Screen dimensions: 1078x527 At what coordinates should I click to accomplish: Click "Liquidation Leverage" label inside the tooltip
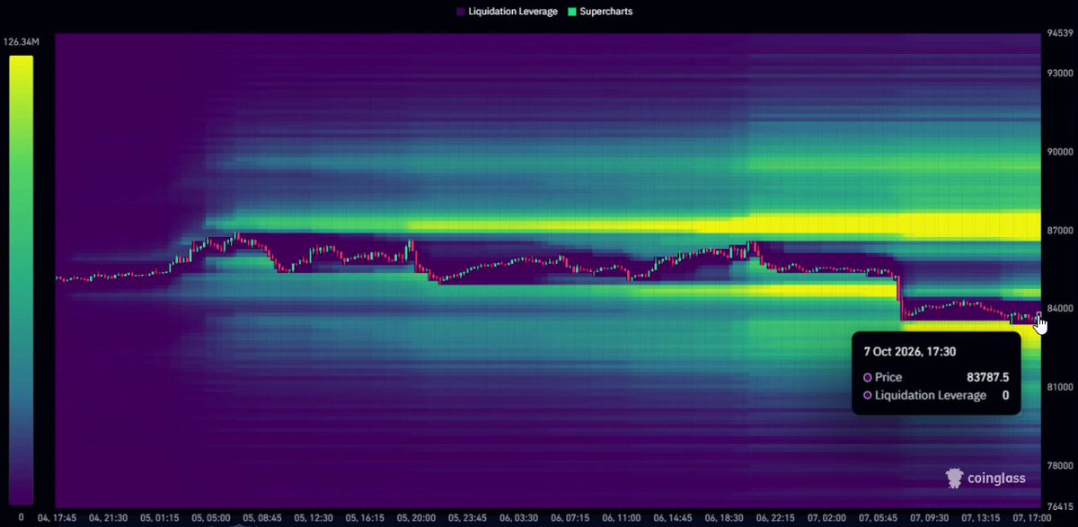click(931, 395)
